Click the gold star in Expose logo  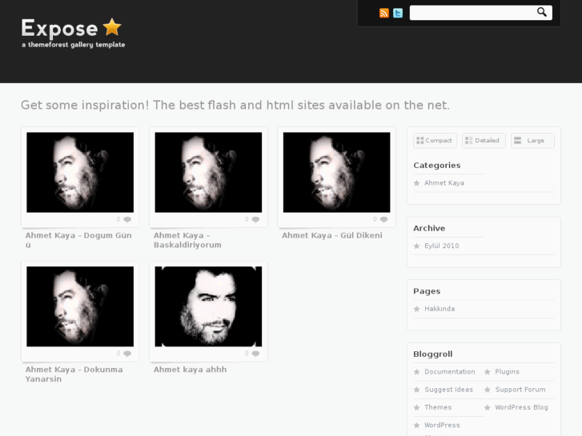click(112, 27)
